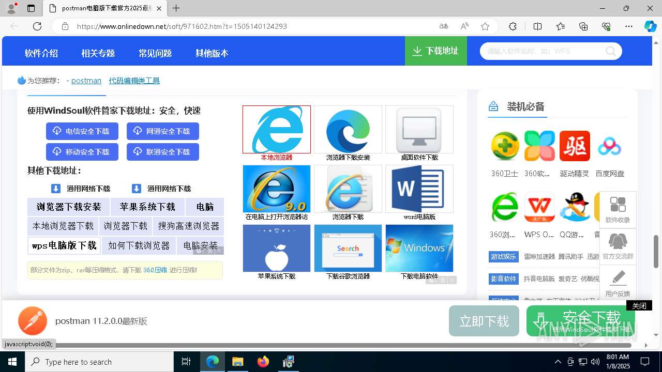Screen dimensions: 662x372
Task: Open the 浏览器下载 IE document icon
Action: point(348,189)
